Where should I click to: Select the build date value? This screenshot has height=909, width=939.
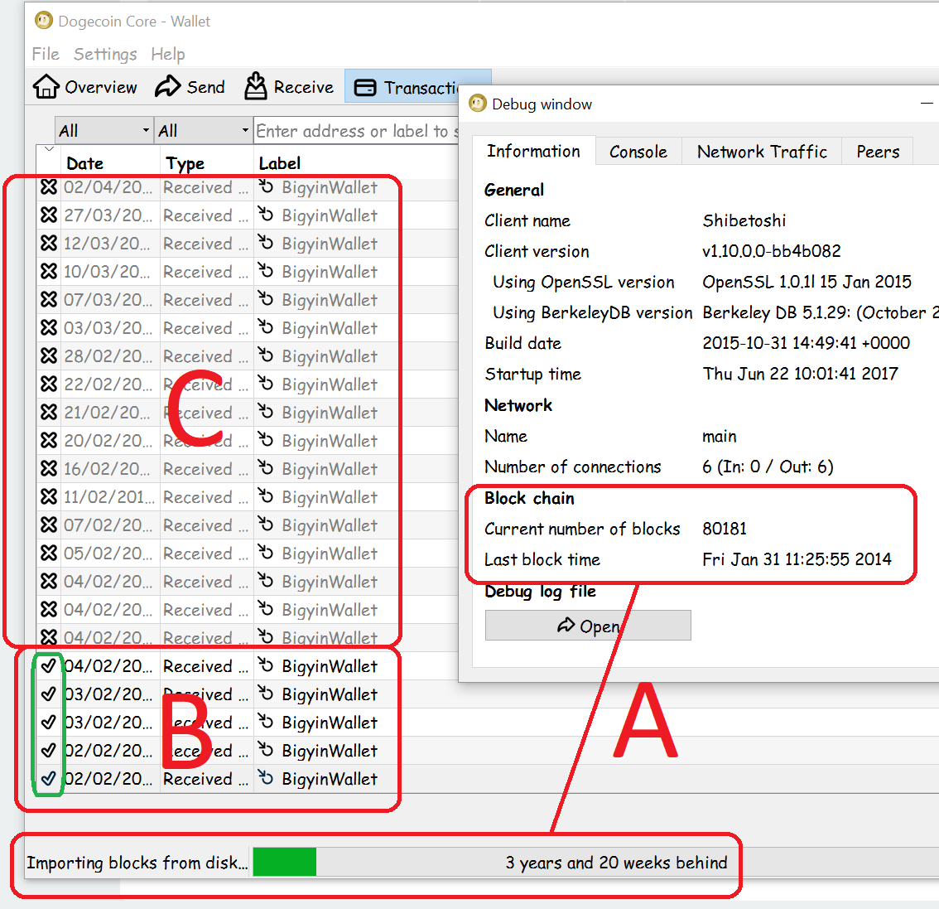point(806,343)
